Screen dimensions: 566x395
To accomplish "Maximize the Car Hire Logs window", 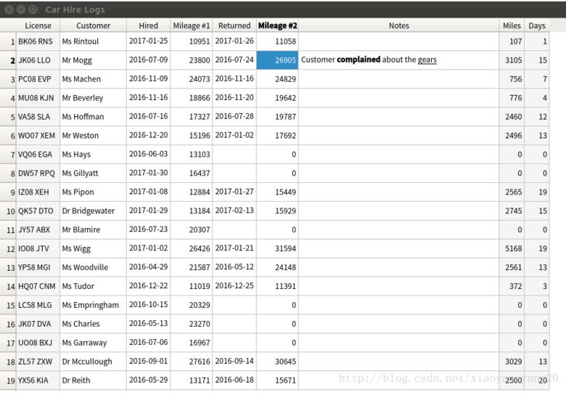I will pos(33,9).
